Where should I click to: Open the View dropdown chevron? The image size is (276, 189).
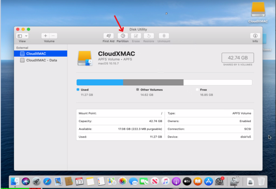click(x=26, y=36)
